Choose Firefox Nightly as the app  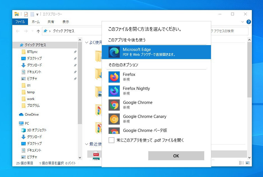click(156, 91)
